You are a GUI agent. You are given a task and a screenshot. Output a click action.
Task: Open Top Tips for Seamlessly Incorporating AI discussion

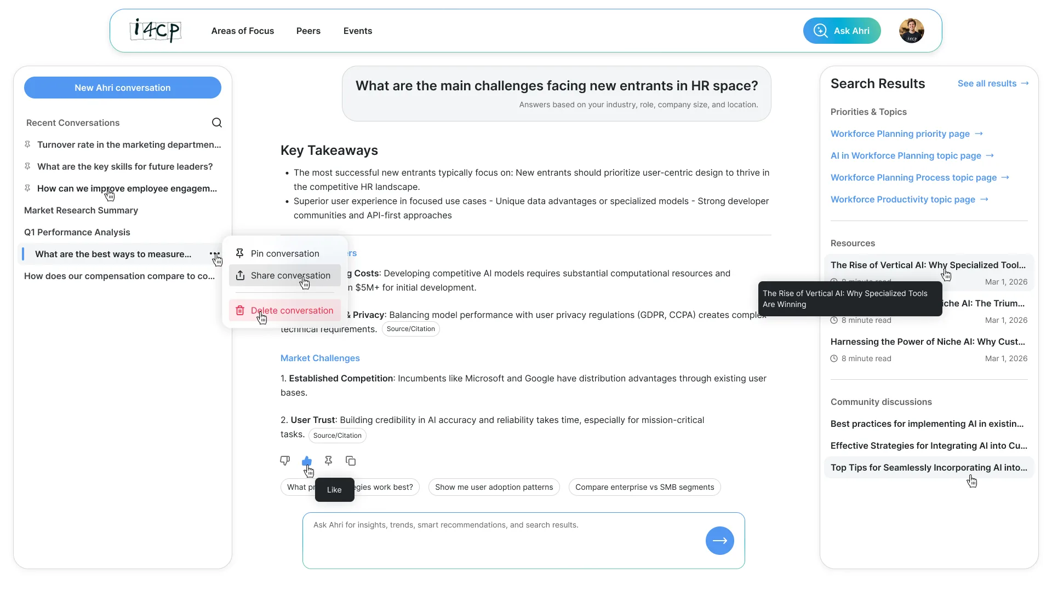pos(929,467)
